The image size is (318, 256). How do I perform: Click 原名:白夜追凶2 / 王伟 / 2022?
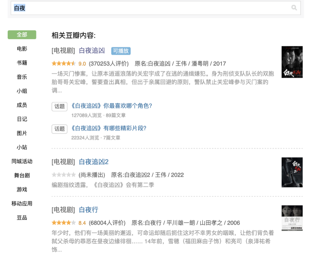coord(148,175)
